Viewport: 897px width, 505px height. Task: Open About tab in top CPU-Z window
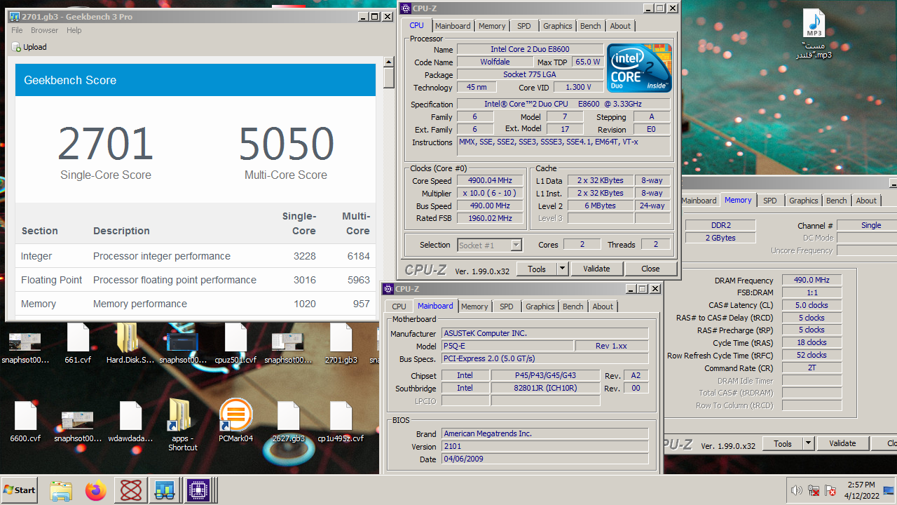[x=620, y=26]
